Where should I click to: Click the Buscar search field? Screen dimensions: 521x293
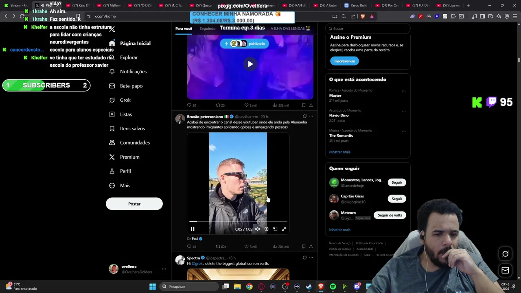coord(368,28)
